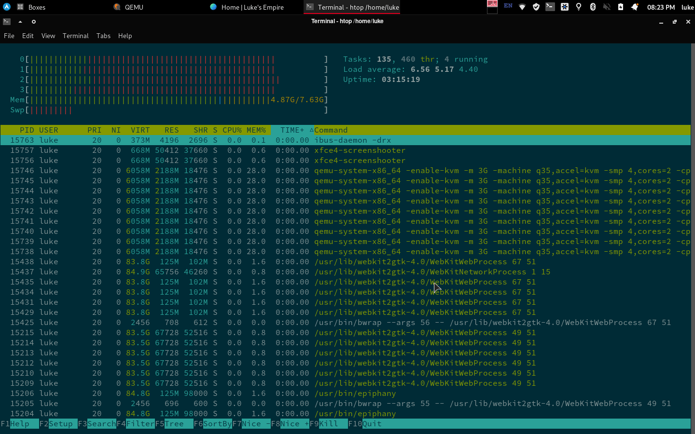Click the security shield tray icon
The image size is (695, 434).
tap(536, 7)
